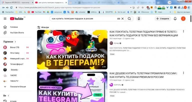Open the rutracker bookmark
Screen dimensions: 192x102
tap(80, 12)
